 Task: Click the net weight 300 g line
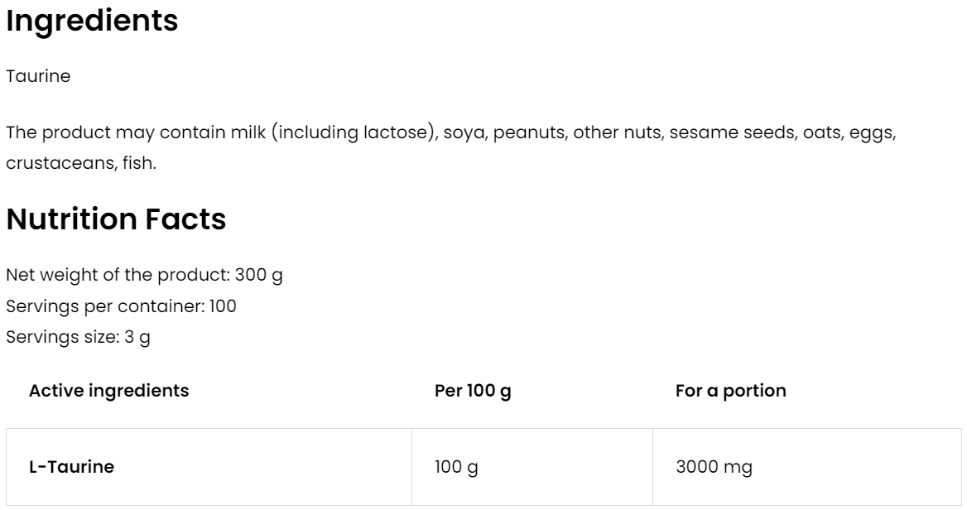[x=144, y=275]
